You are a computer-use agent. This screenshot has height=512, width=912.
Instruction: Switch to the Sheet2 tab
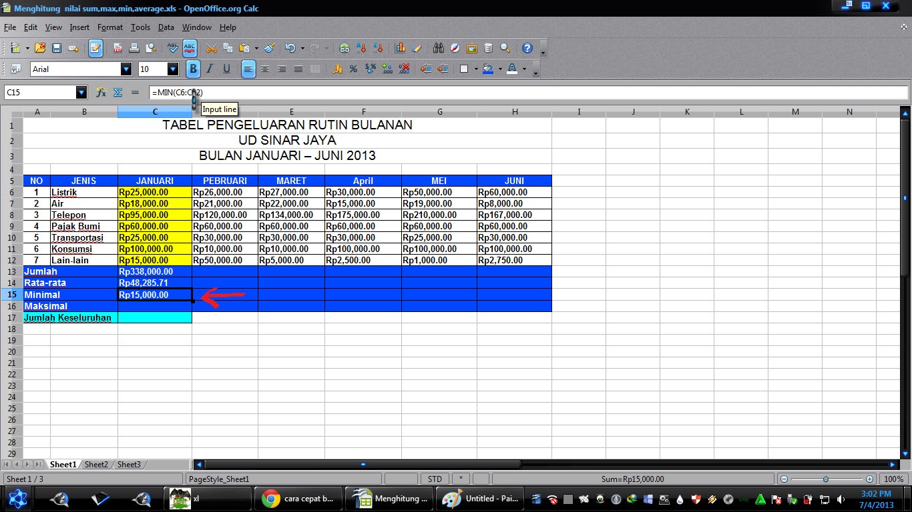pyautogui.click(x=95, y=464)
